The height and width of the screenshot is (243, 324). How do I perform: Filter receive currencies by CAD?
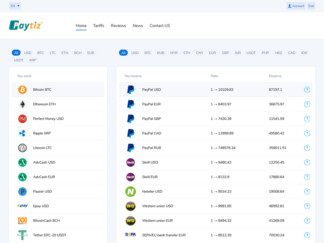(x=292, y=53)
